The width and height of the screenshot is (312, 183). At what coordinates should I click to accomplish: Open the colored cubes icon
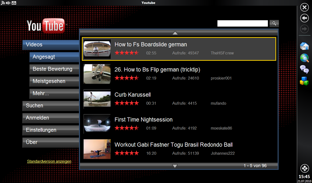pyautogui.click(x=304, y=81)
